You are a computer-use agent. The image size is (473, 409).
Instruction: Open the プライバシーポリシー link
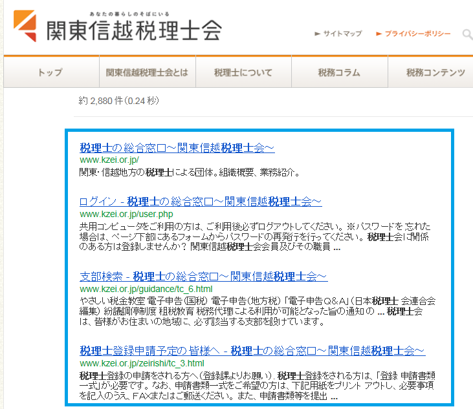[413, 34]
